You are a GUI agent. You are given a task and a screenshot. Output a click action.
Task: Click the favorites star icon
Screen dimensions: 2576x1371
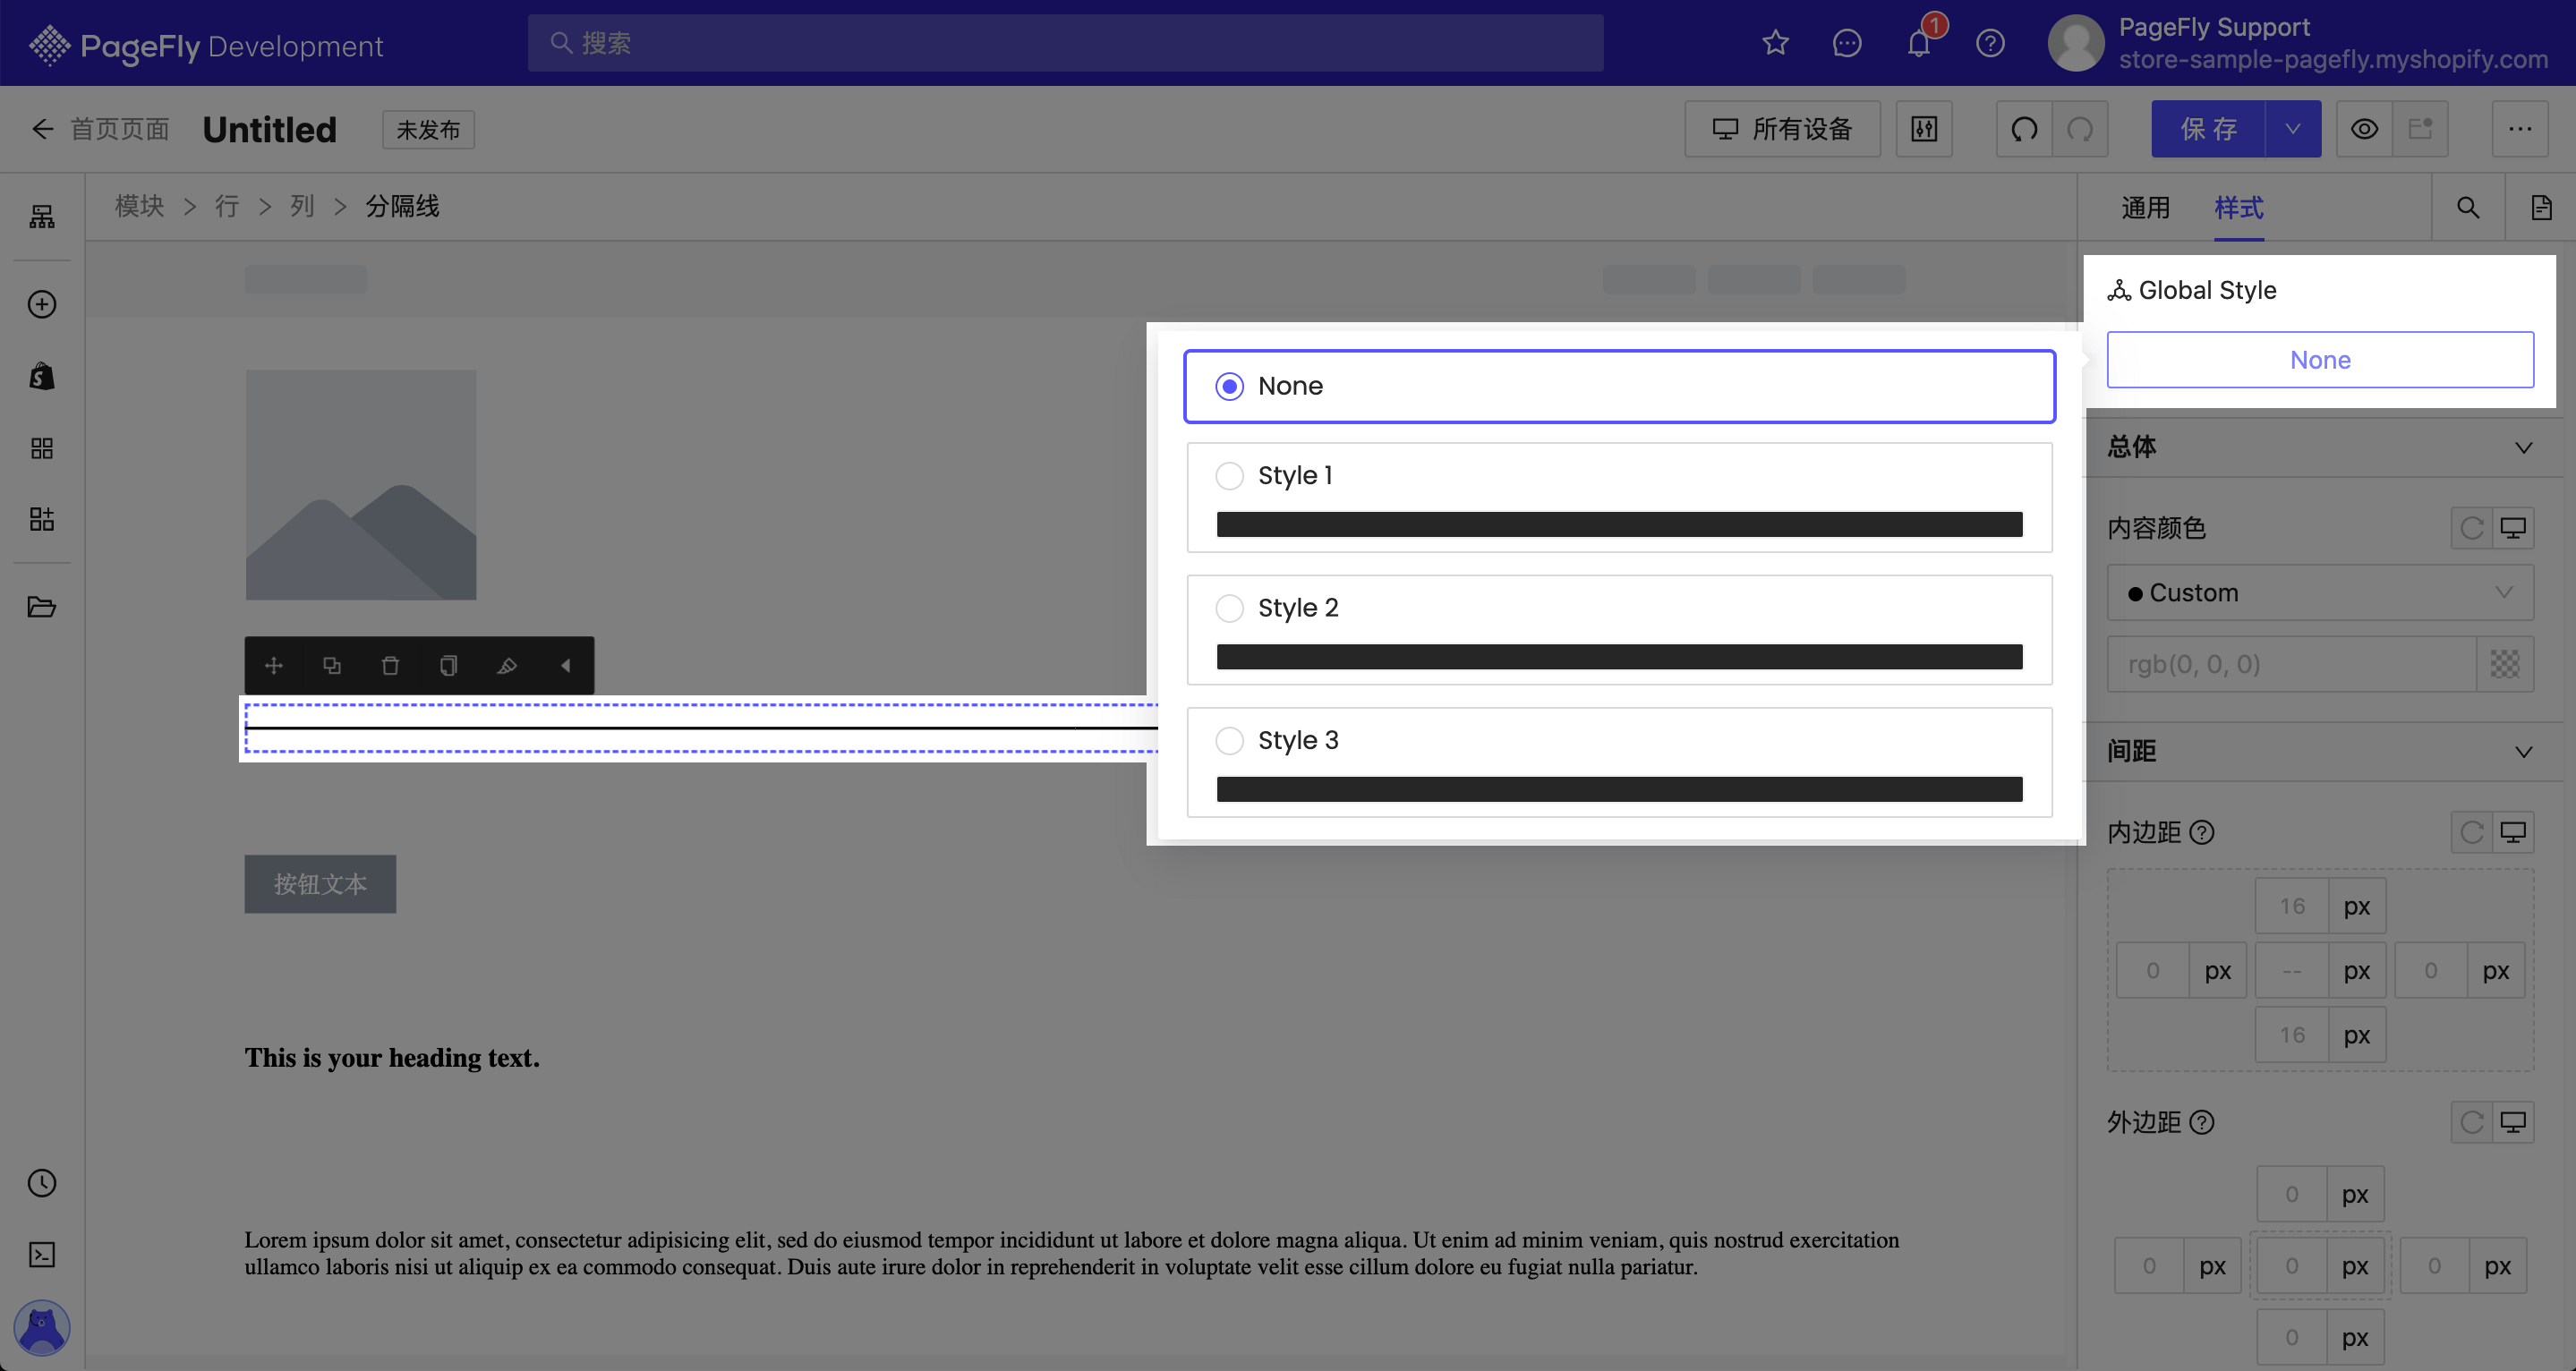(1775, 43)
